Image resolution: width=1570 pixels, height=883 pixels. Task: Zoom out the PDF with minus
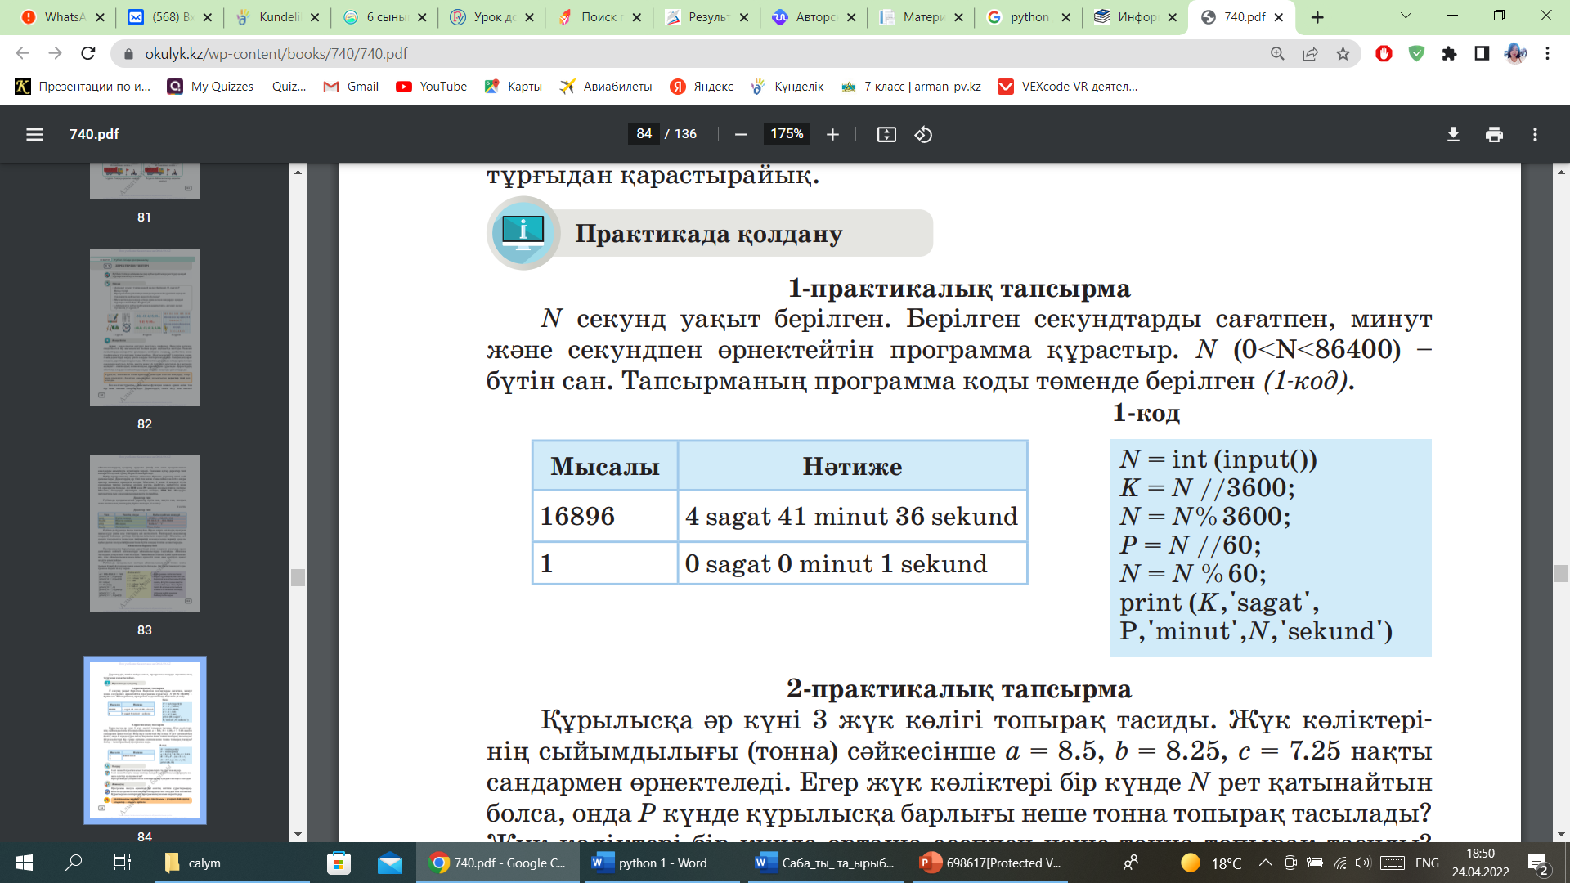tap(741, 134)
